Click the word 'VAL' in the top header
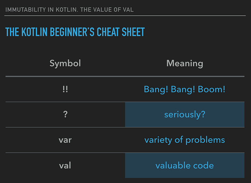 pos(128,10)
